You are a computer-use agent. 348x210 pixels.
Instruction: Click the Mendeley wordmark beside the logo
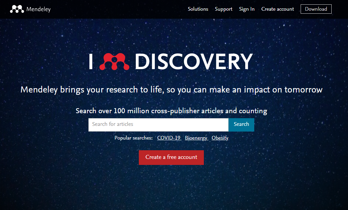[x=38, y=9]
